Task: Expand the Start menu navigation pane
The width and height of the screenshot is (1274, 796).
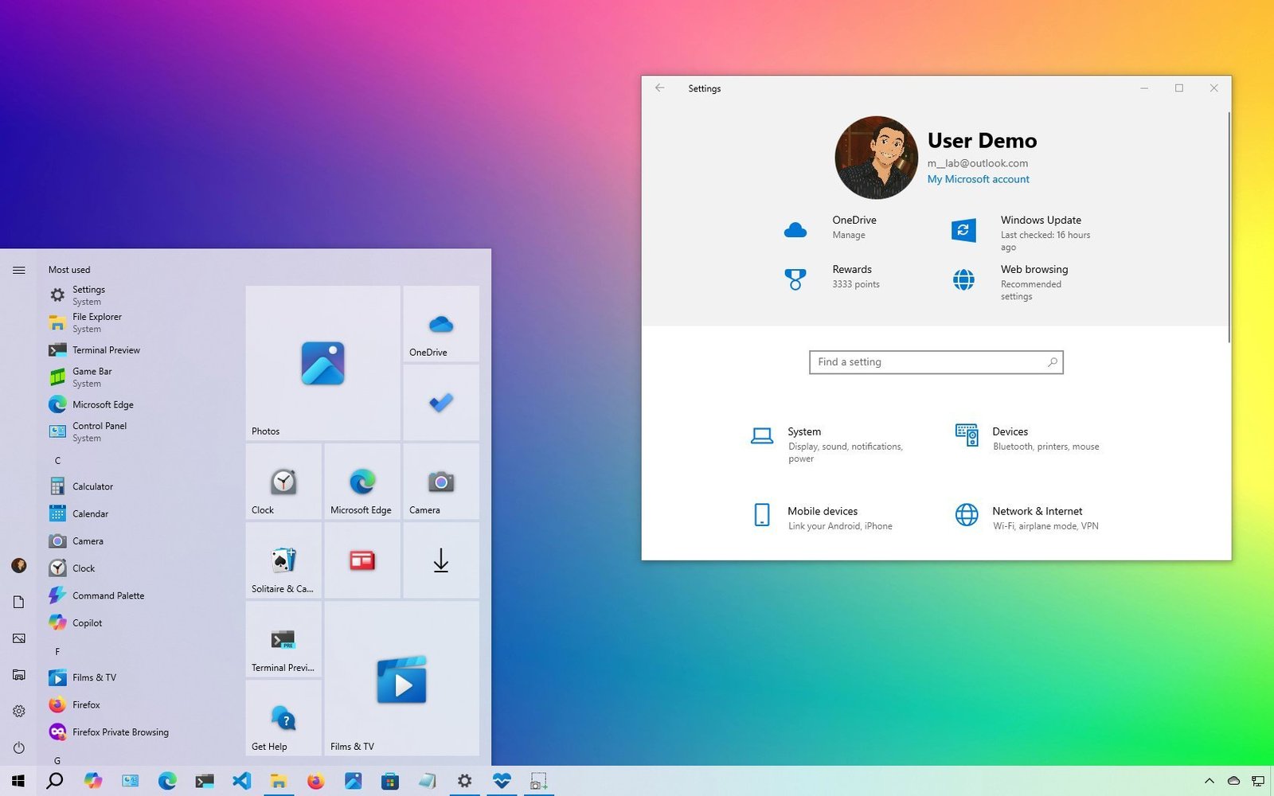Action: [x=18, y=270]
